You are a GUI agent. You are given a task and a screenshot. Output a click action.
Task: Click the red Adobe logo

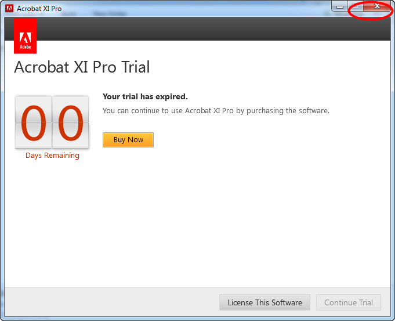pyautogui.click(x=25, y=35)
